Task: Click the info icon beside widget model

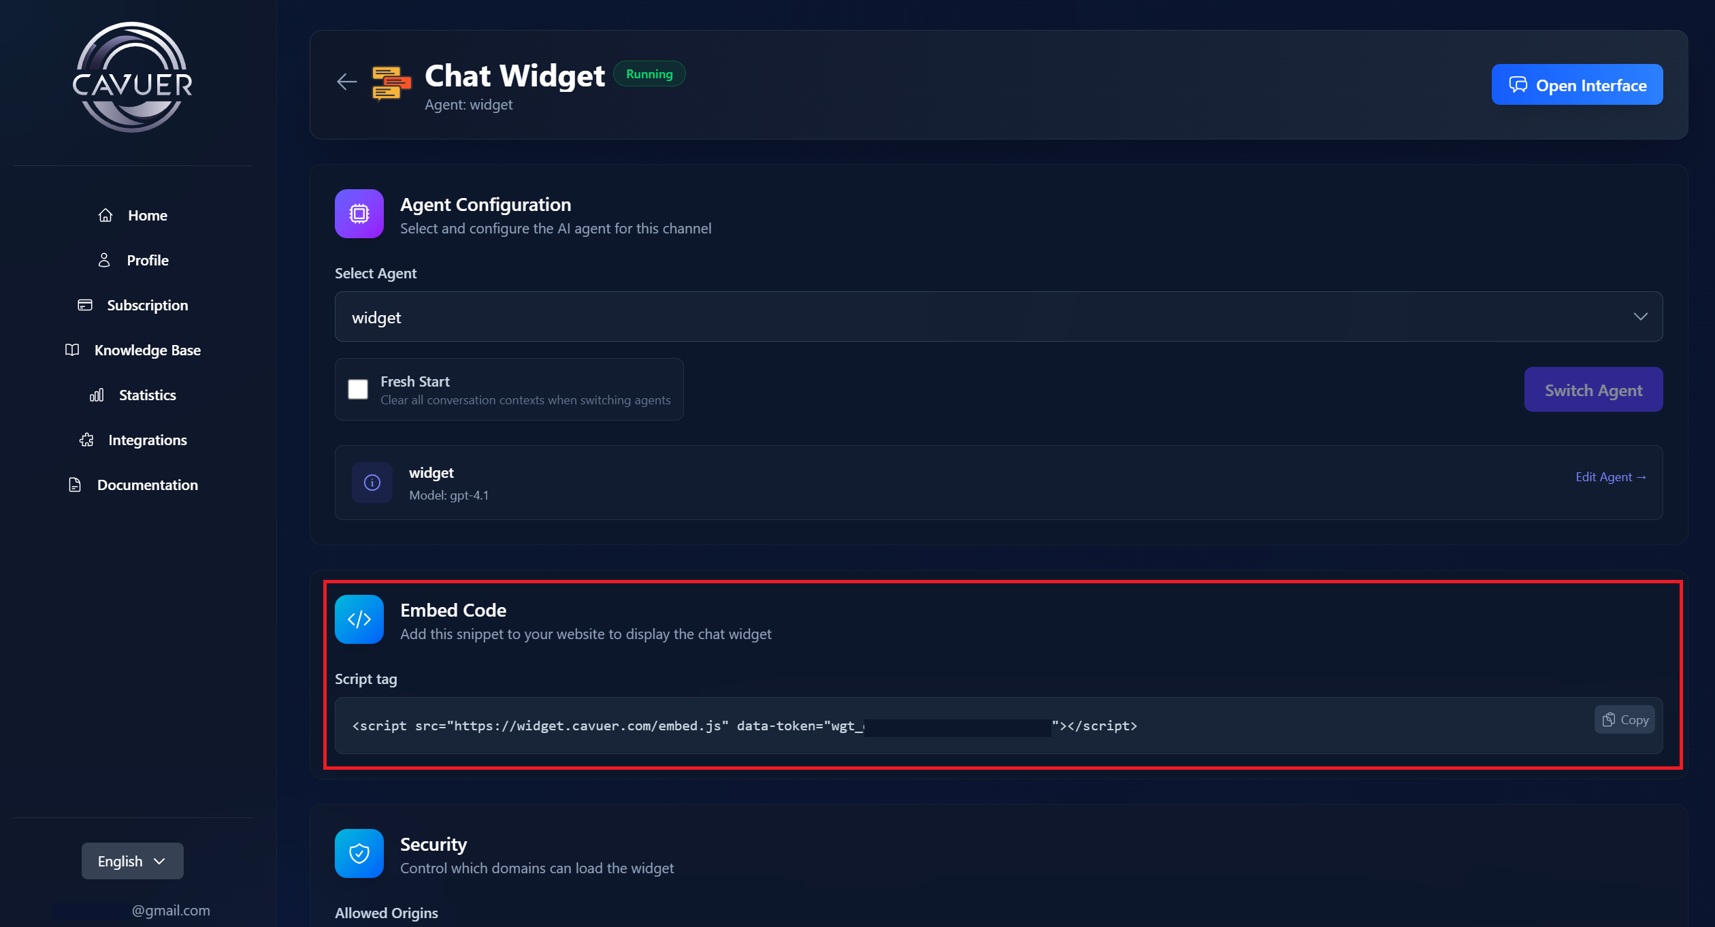Action: point(372,483)
